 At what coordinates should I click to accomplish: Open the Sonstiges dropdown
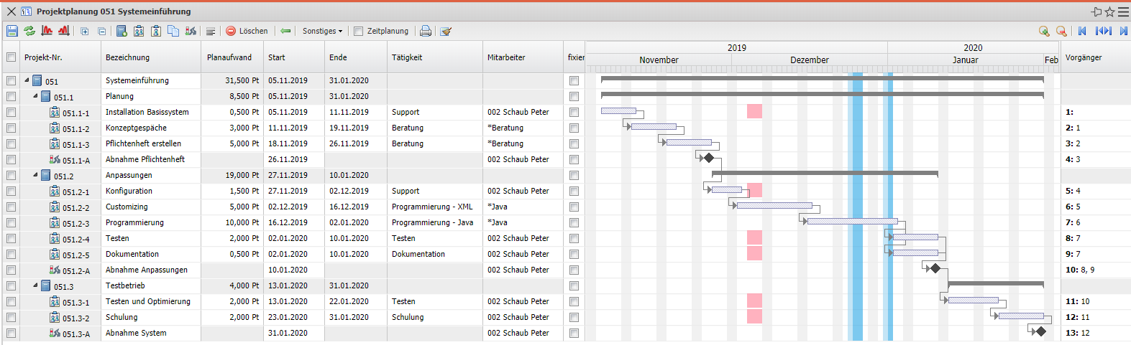pos(322,31)
